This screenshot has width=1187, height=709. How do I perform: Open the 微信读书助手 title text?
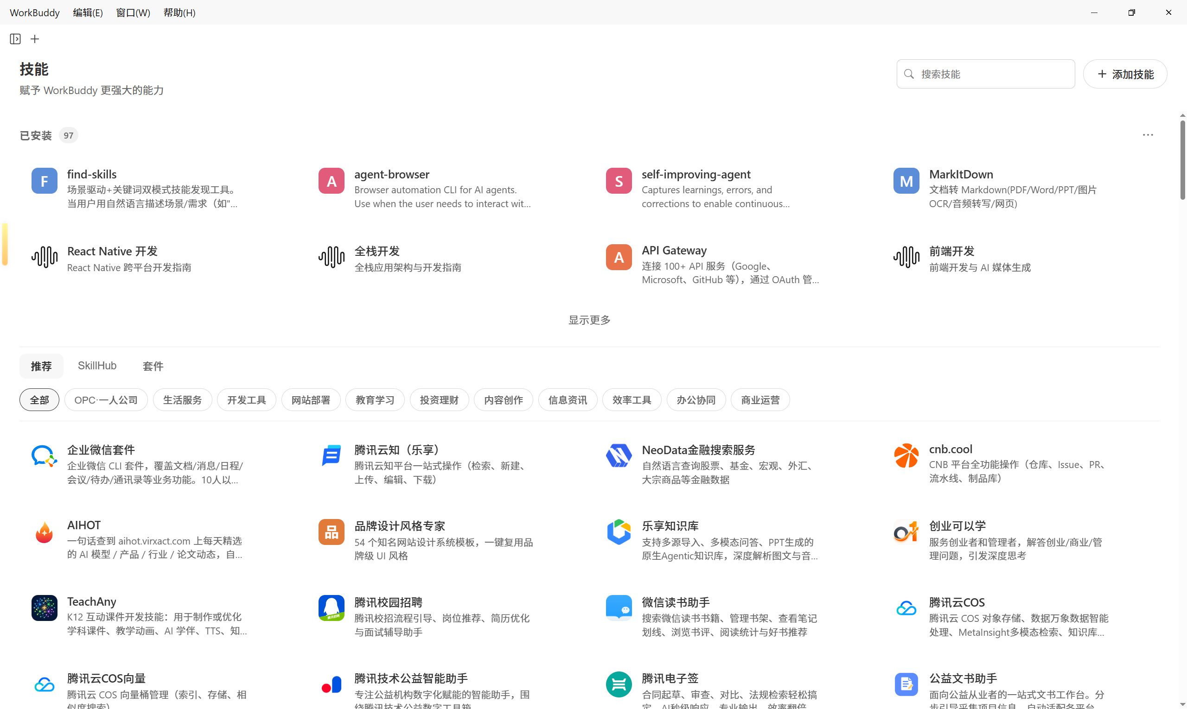click(x=676, y=602)
